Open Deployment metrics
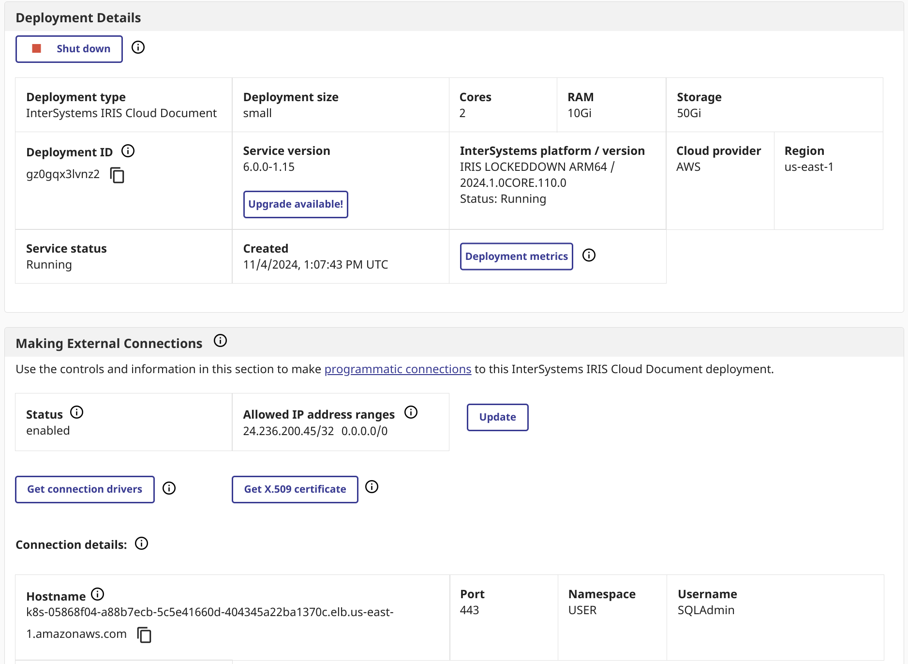The height and width of the screenshot is (664, 908). (516, 257)
